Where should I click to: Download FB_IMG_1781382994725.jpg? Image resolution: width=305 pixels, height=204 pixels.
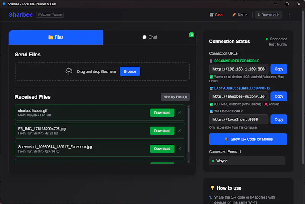pos(162,131)
